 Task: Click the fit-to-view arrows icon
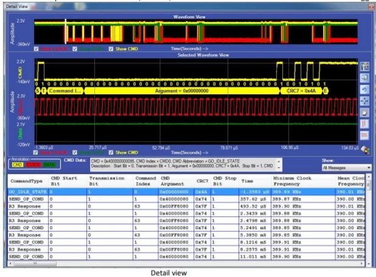pos(365,101)
